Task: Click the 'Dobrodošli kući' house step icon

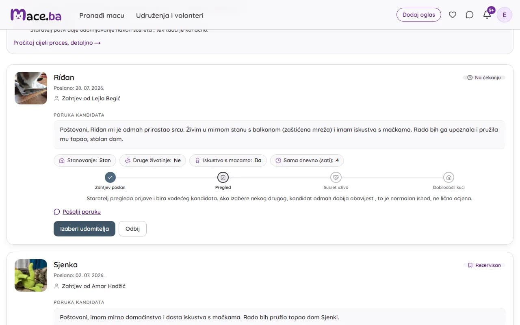Action: (448, 178)
